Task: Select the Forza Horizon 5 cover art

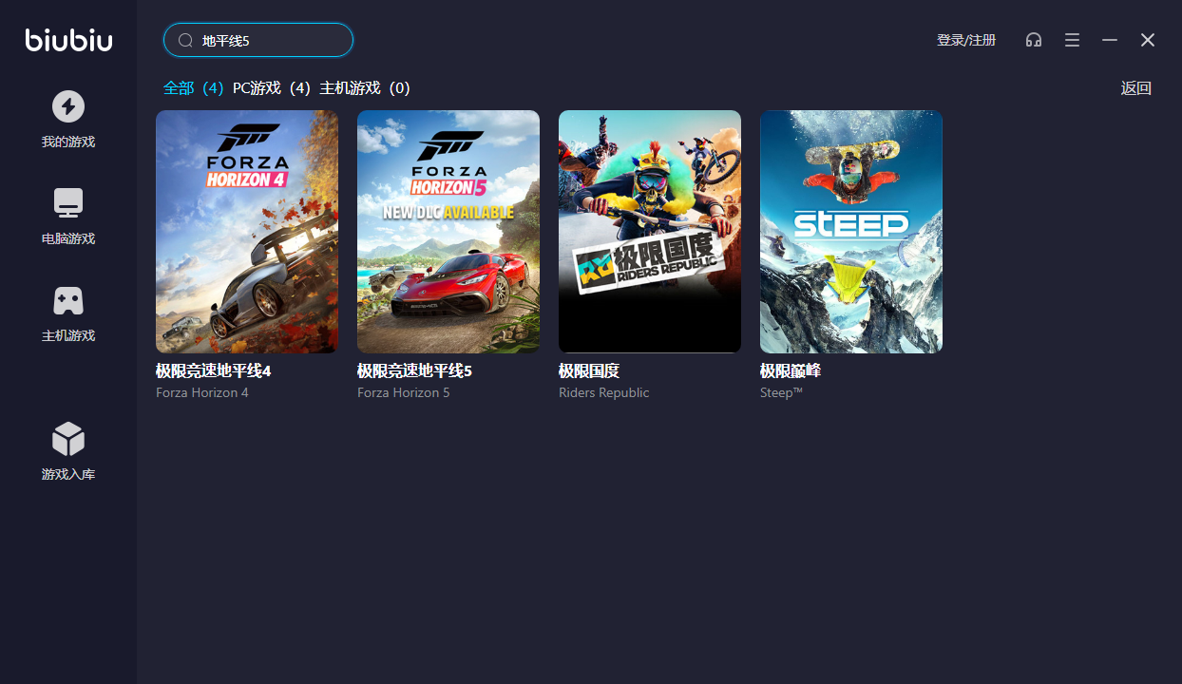Action: [448, 232]
